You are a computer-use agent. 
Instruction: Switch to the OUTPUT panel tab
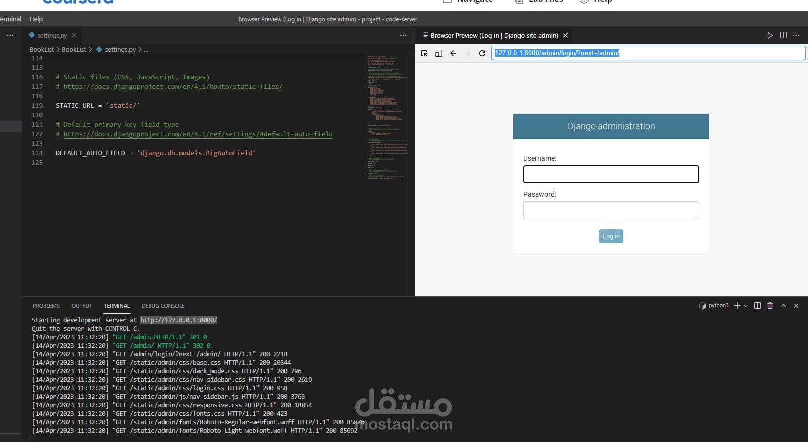(x=82, y=306)
